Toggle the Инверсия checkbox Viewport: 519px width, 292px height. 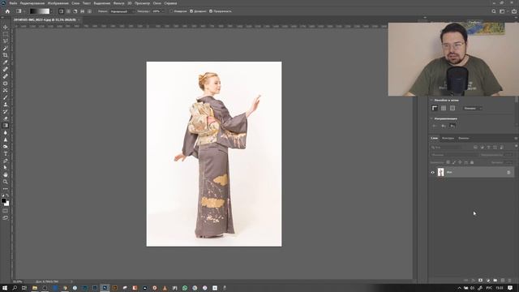171,11
